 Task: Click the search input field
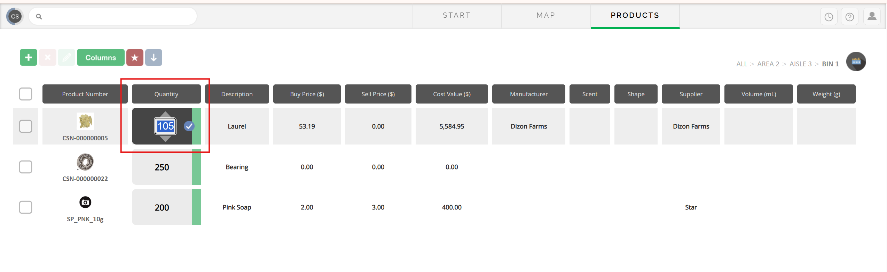pyautogui.click(x=113, y=16)
